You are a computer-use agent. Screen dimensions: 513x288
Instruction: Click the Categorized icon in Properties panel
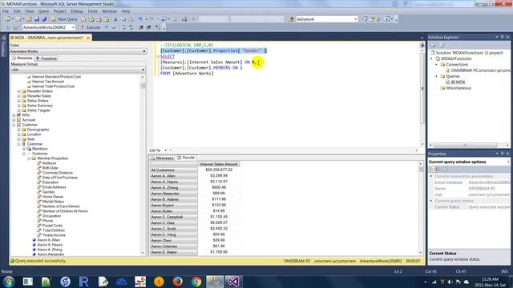[432, 169]
